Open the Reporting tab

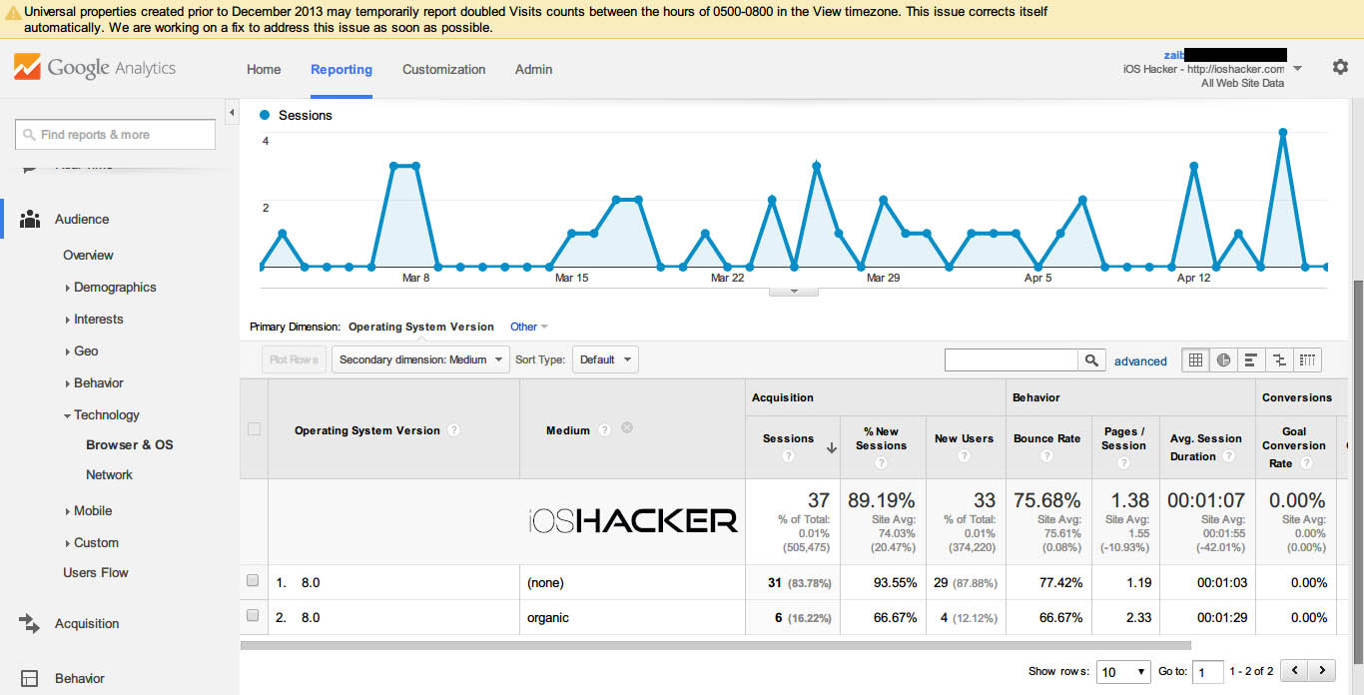pyautogui.click(x=341, y=69)
